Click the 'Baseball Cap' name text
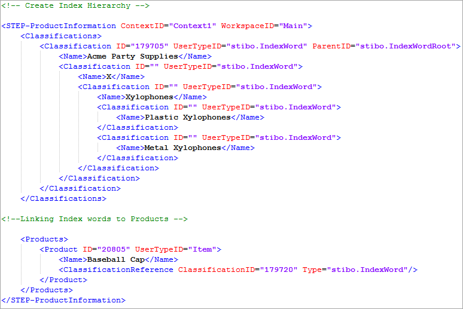Viewport: 463px width, 309px height. coord(116,260)
